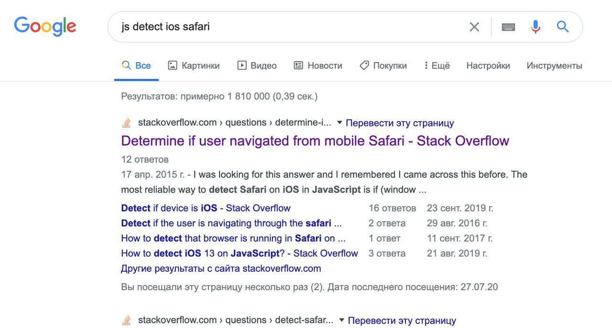This screenshot has height=328, width=612.
Task: Open Инструменты search tools
Action: [x=555, y=66]
